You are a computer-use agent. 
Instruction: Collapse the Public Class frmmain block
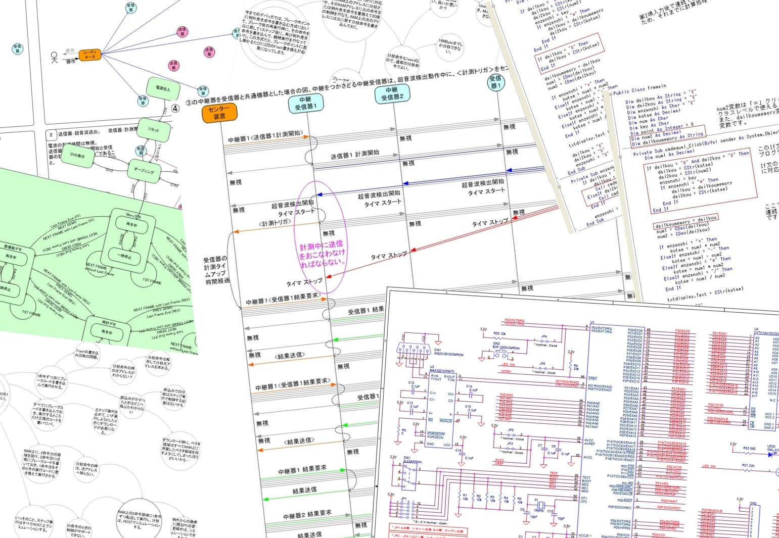(x=610, y=94)
